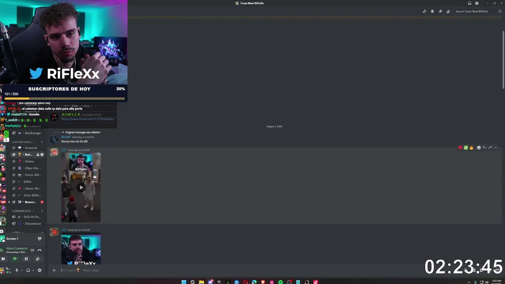Click the chat scrollbar
The width and height of the screenshot is (505, 284).
click(x=503, y=59)
